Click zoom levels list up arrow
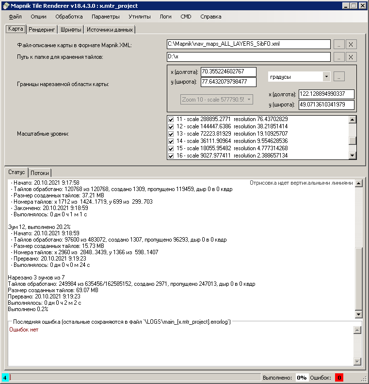The height and width of the screenshot is (384, 369). tap(352, 120)
